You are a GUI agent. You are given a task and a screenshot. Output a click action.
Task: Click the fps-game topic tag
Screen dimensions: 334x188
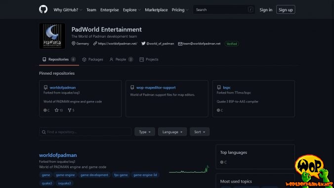121,175
